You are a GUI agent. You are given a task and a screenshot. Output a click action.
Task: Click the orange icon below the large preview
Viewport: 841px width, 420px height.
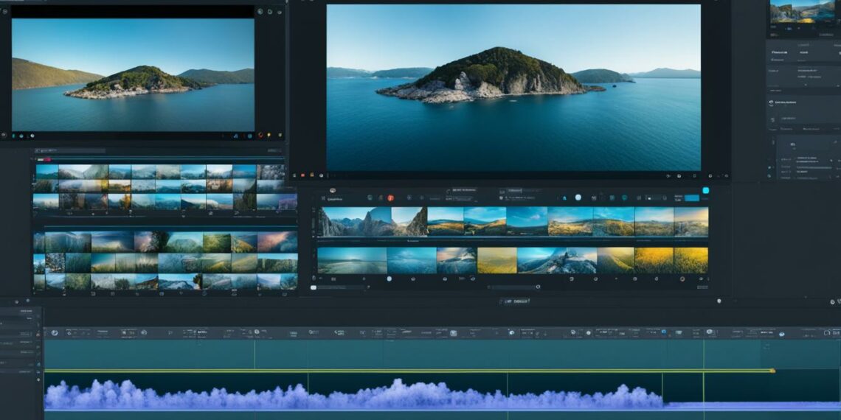311,175
